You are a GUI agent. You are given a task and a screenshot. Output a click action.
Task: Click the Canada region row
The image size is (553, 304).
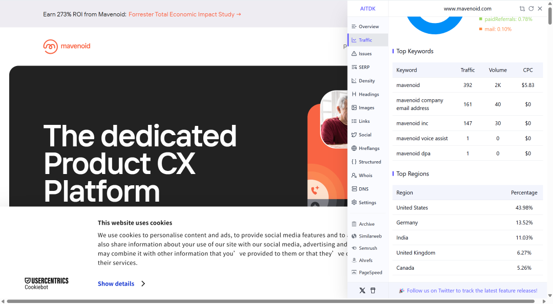coord(467,268)
